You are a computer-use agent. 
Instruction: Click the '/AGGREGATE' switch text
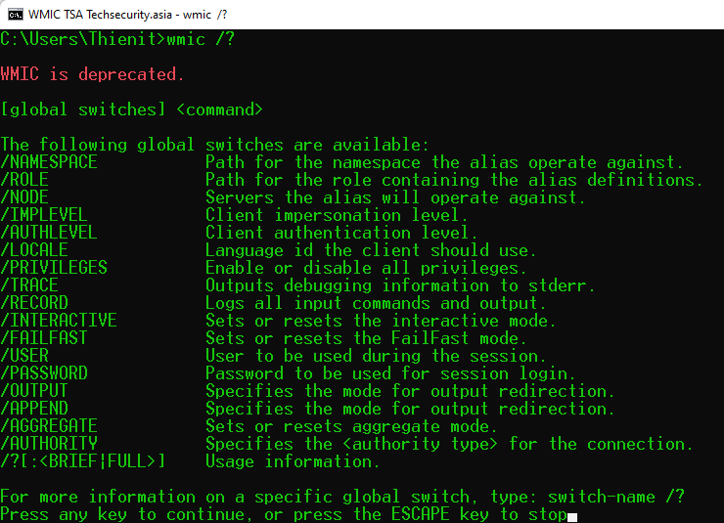[49, 426]
